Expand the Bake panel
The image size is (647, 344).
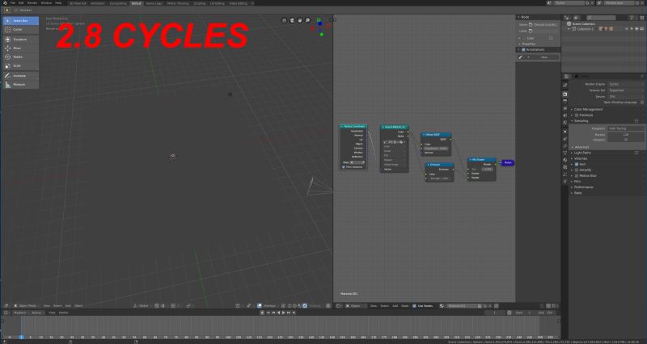(577, 193)
